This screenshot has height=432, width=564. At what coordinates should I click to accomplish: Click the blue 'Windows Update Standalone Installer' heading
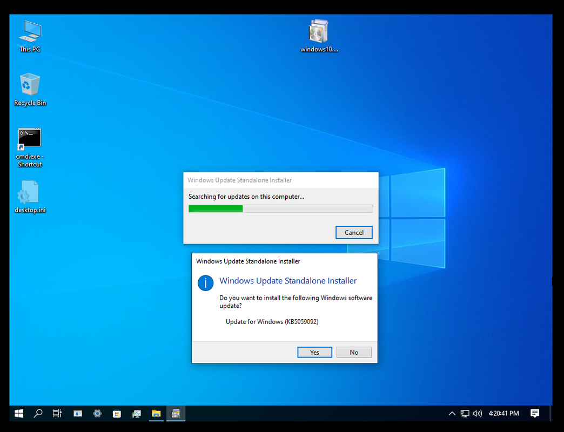click(288, 281)
